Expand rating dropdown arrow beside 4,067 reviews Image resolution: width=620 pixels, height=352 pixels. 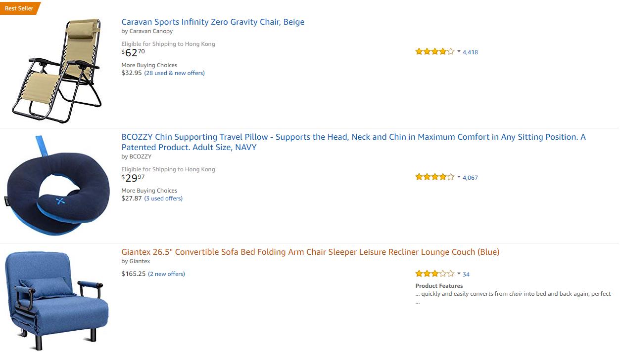point(459,177)
